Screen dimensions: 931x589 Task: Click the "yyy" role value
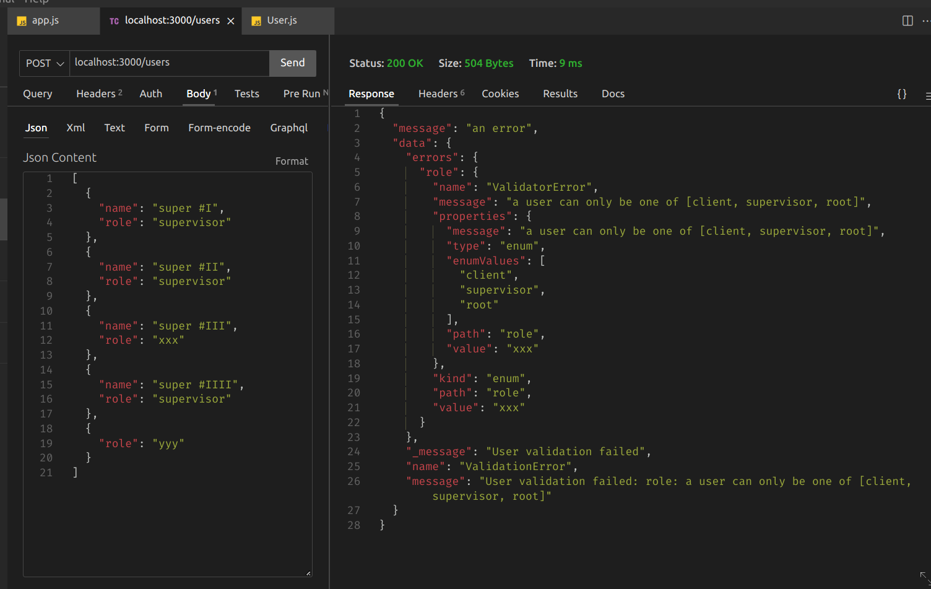168,443
